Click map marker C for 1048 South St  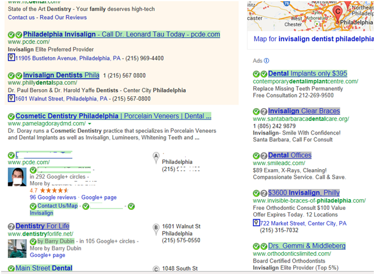156,269
